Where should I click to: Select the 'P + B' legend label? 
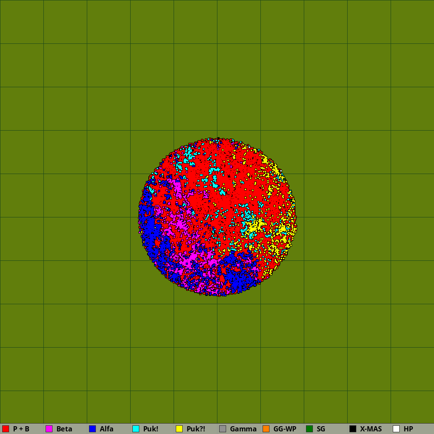(x=21, y=429)
